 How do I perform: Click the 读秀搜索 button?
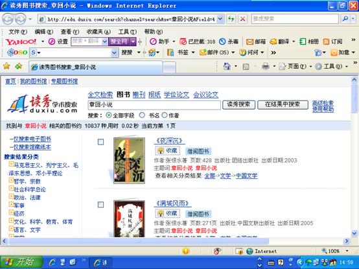[x=239, y=104]
